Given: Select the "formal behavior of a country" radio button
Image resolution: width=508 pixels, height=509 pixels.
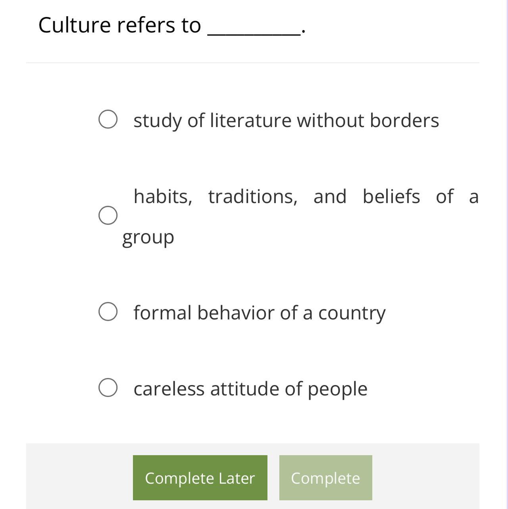Looking at the screenshot, I should pos(108,311).
